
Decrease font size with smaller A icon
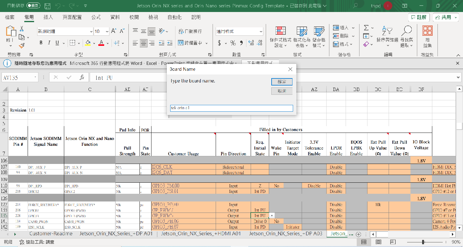[122, 31]
